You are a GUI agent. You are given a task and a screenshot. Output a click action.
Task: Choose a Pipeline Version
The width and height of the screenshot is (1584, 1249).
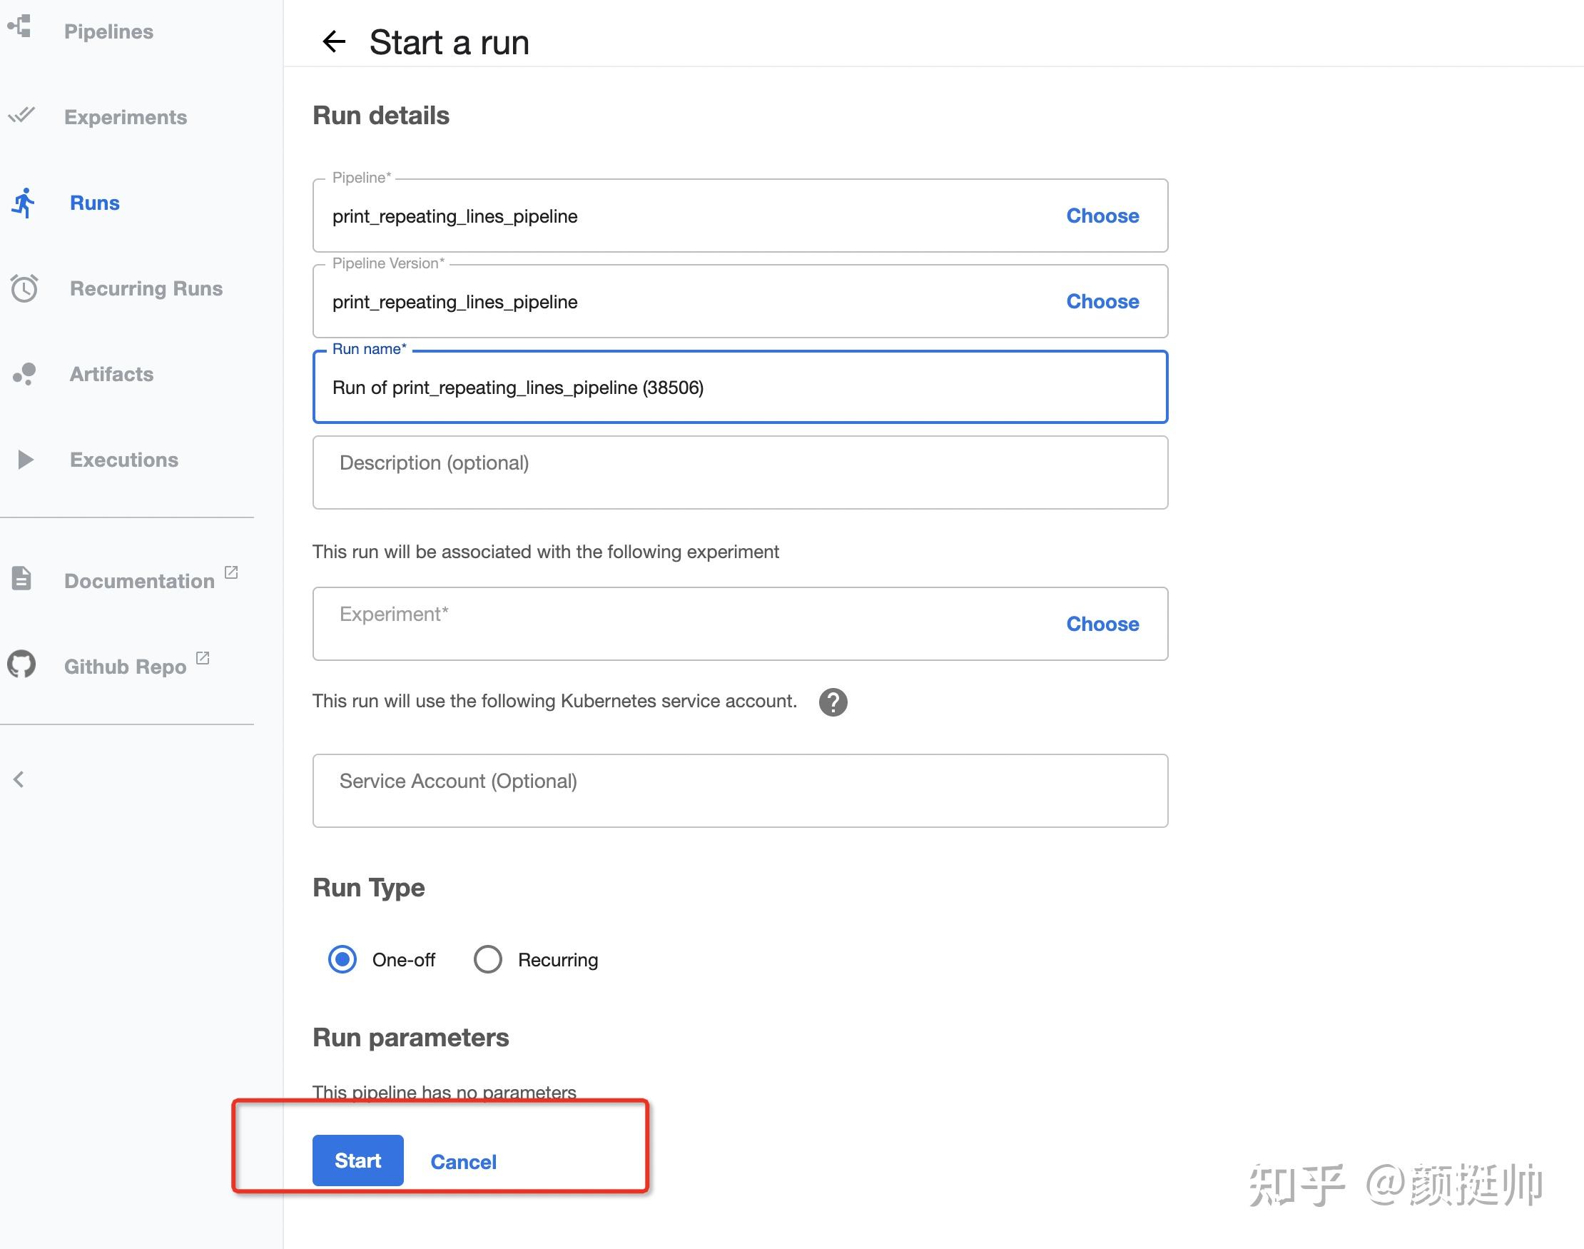click(1102, 301)
